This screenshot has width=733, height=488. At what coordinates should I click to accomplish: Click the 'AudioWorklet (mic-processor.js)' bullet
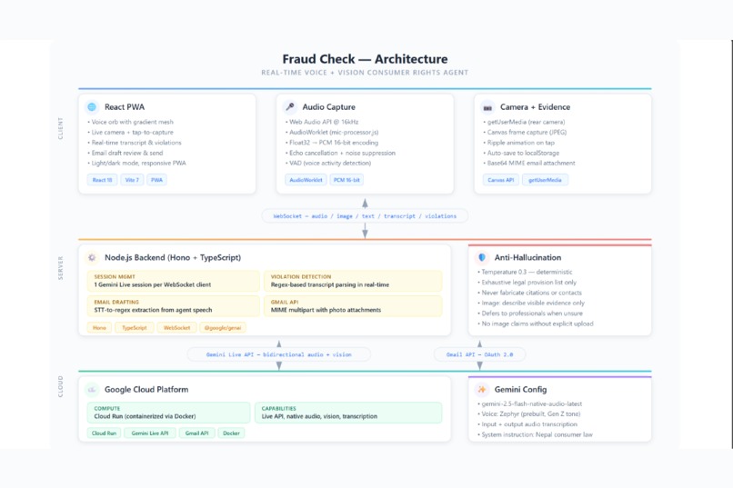point(332,132)
